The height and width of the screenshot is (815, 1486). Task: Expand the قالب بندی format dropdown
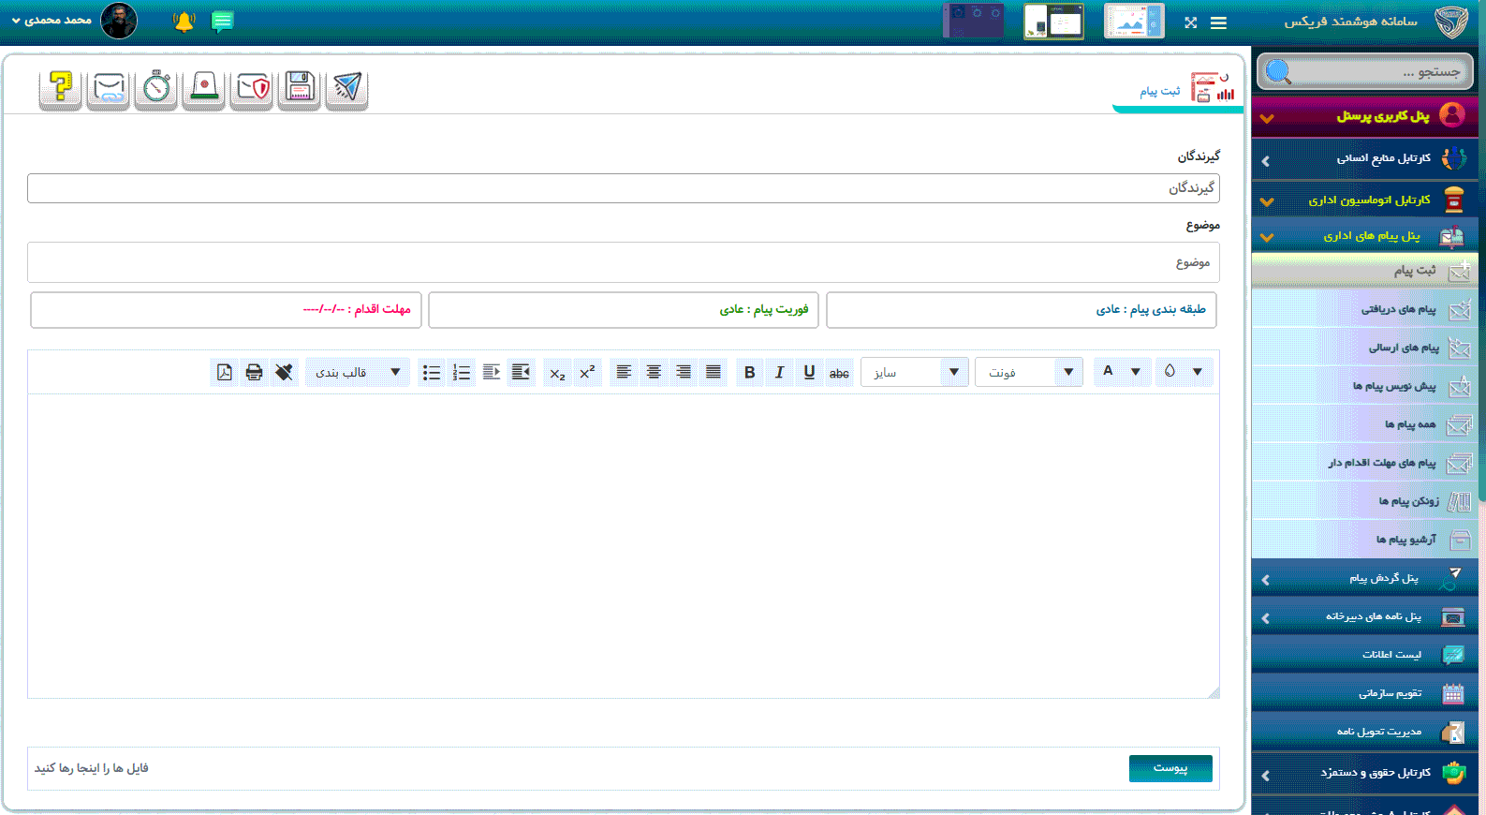coord(357,373)
